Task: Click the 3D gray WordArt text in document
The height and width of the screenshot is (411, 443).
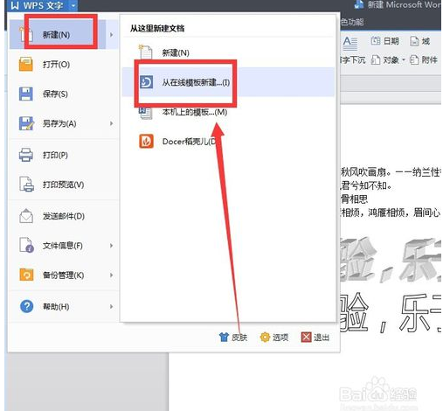Action: 391,260
